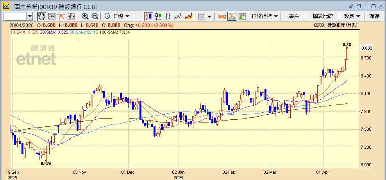Viewport: 386px width, 180px height.
Task: Switch to red-blue candlestick chart
Action: (148, 16)
